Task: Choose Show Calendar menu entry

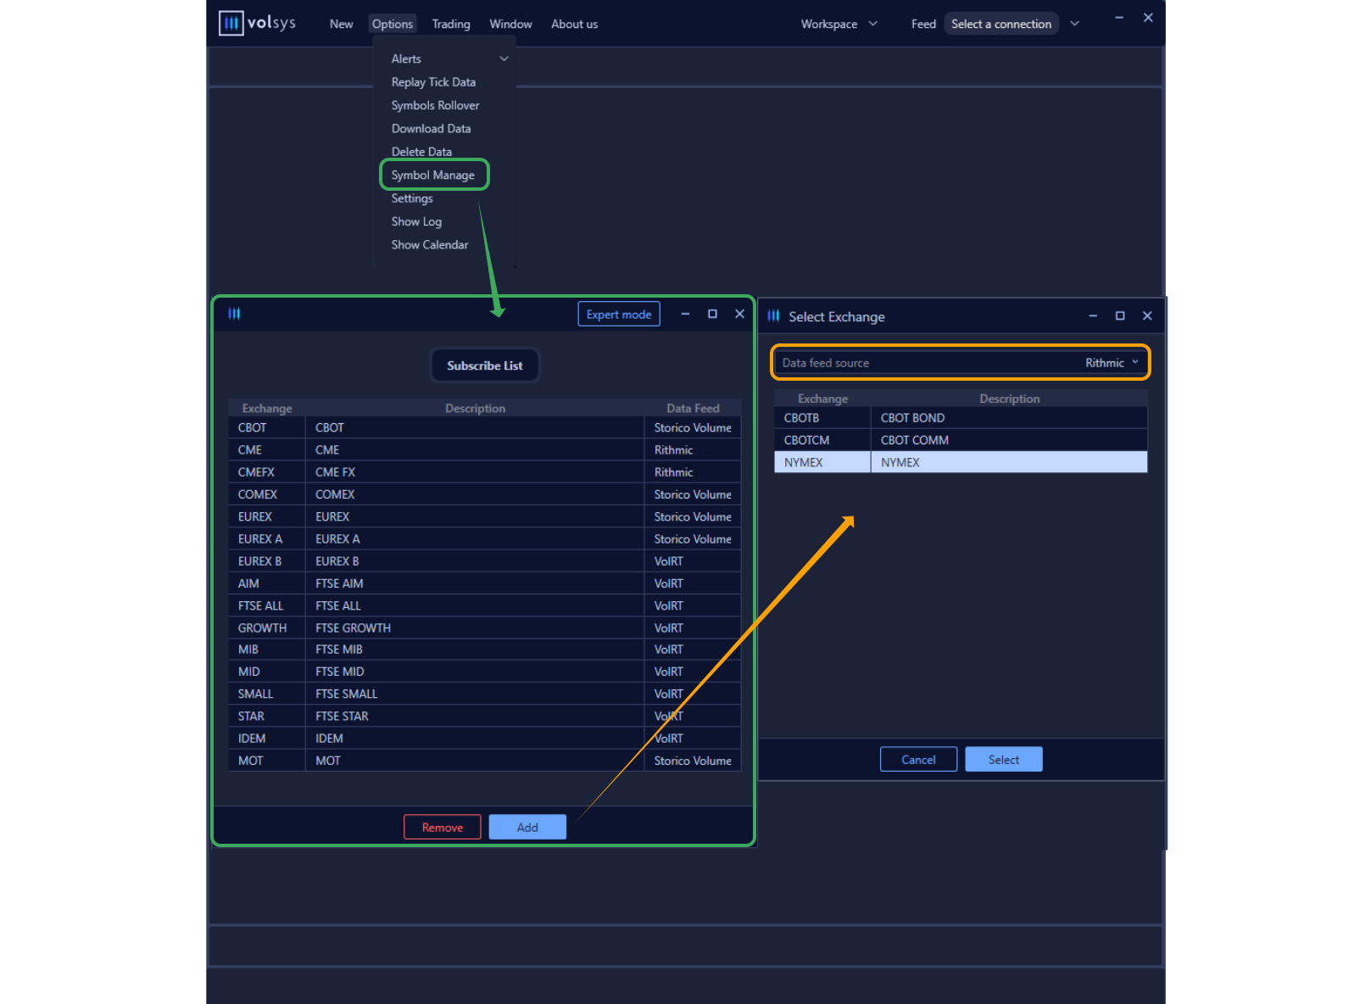Action: click(430, 245)
